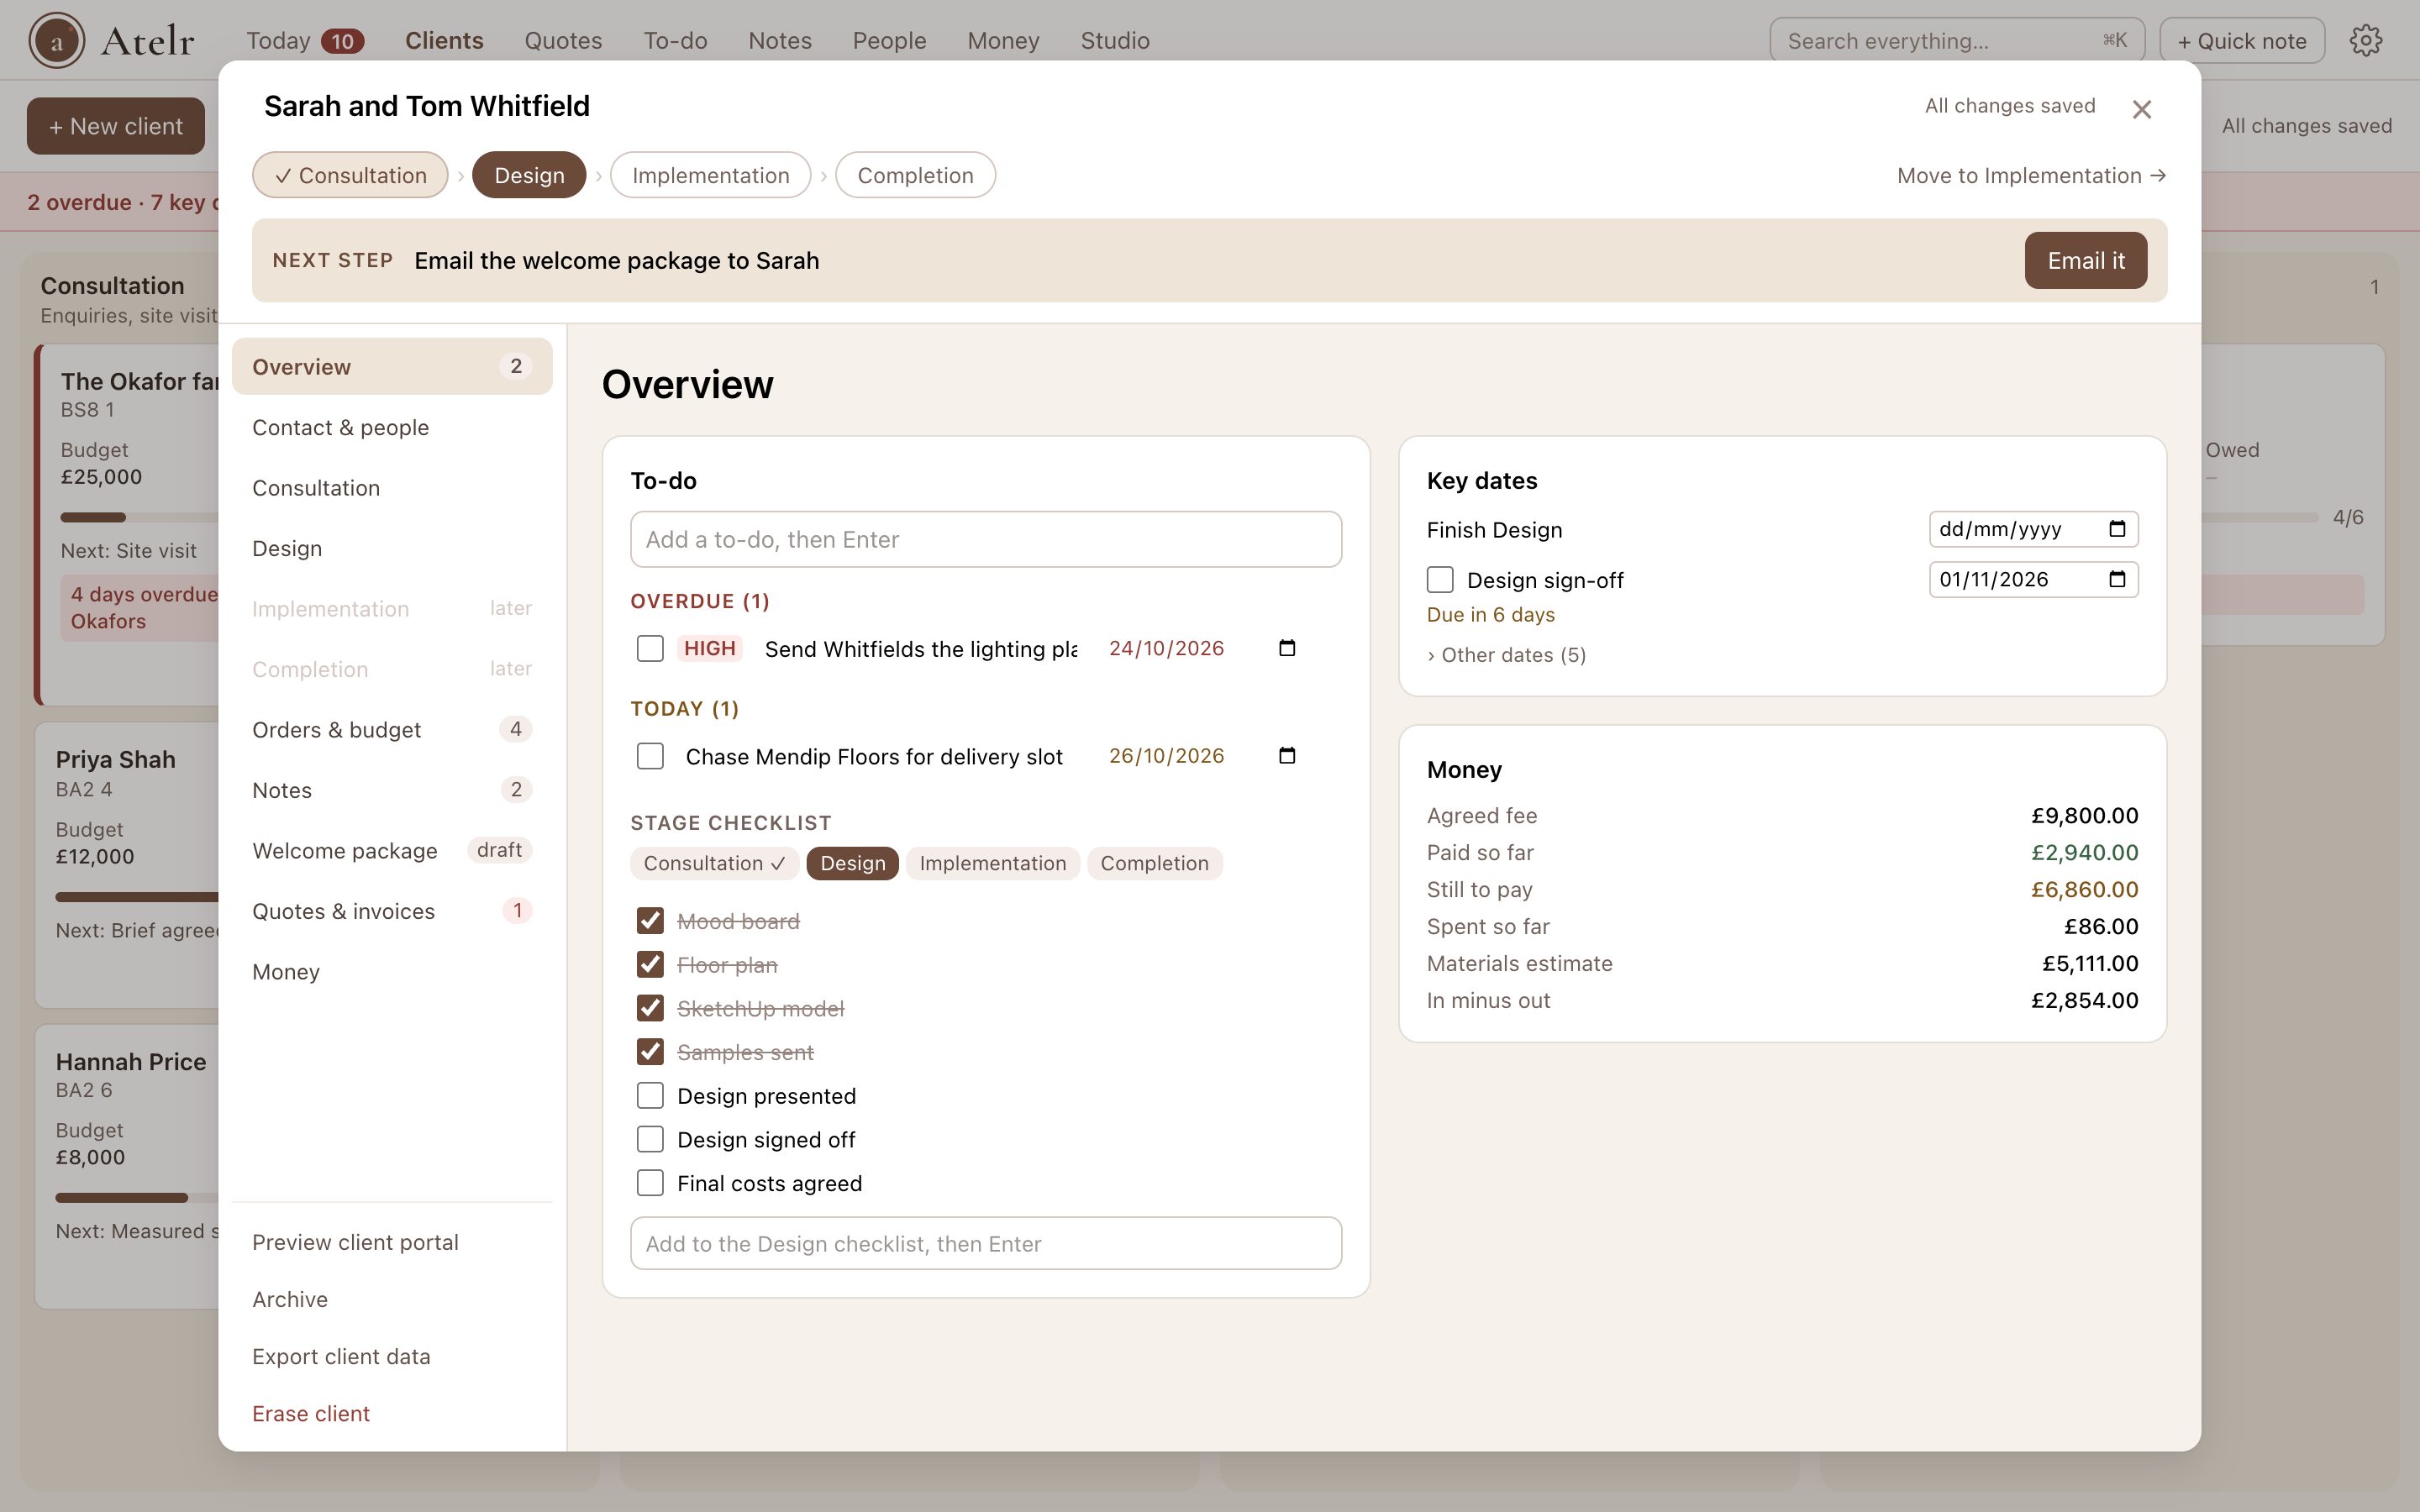Focus the Add to Design checklist input

click(x=986, y=1244)
